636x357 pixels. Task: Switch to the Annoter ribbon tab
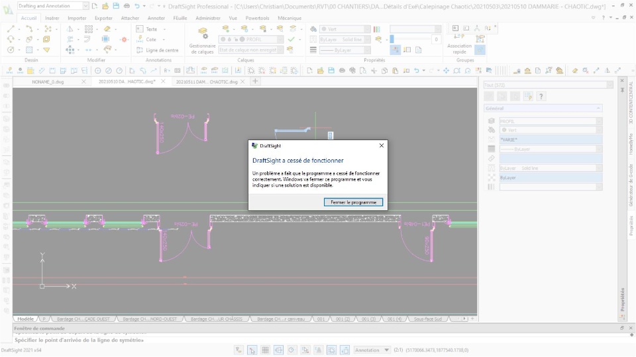coord(156,19)
